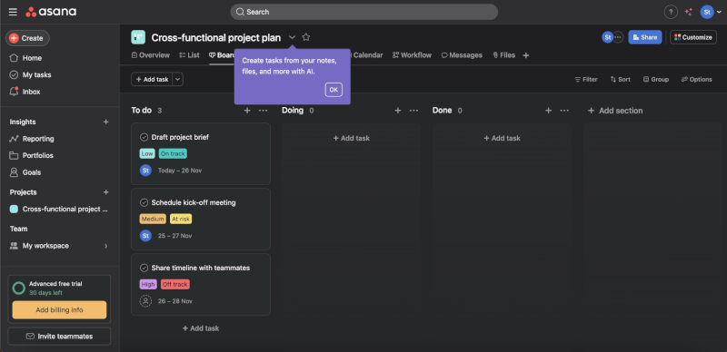Star the Cross-functional project plan
This screenshot has width=727, height=352.
click(x=306, y=37)
